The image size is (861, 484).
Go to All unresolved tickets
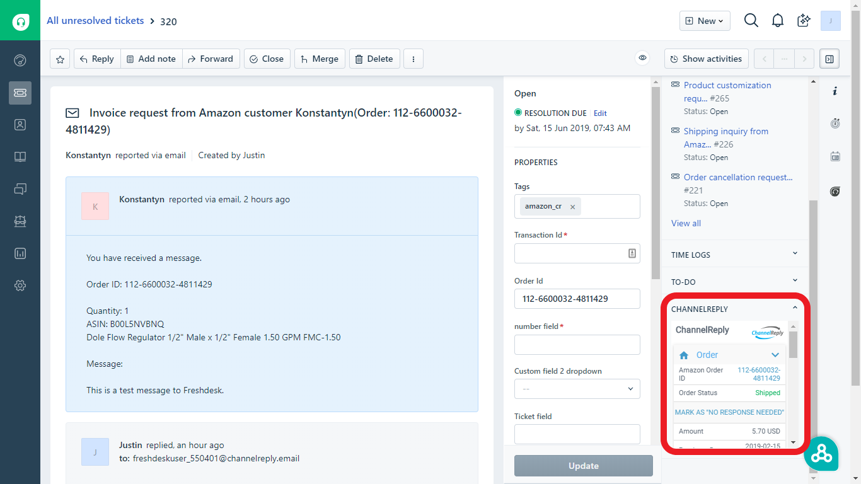95,21
